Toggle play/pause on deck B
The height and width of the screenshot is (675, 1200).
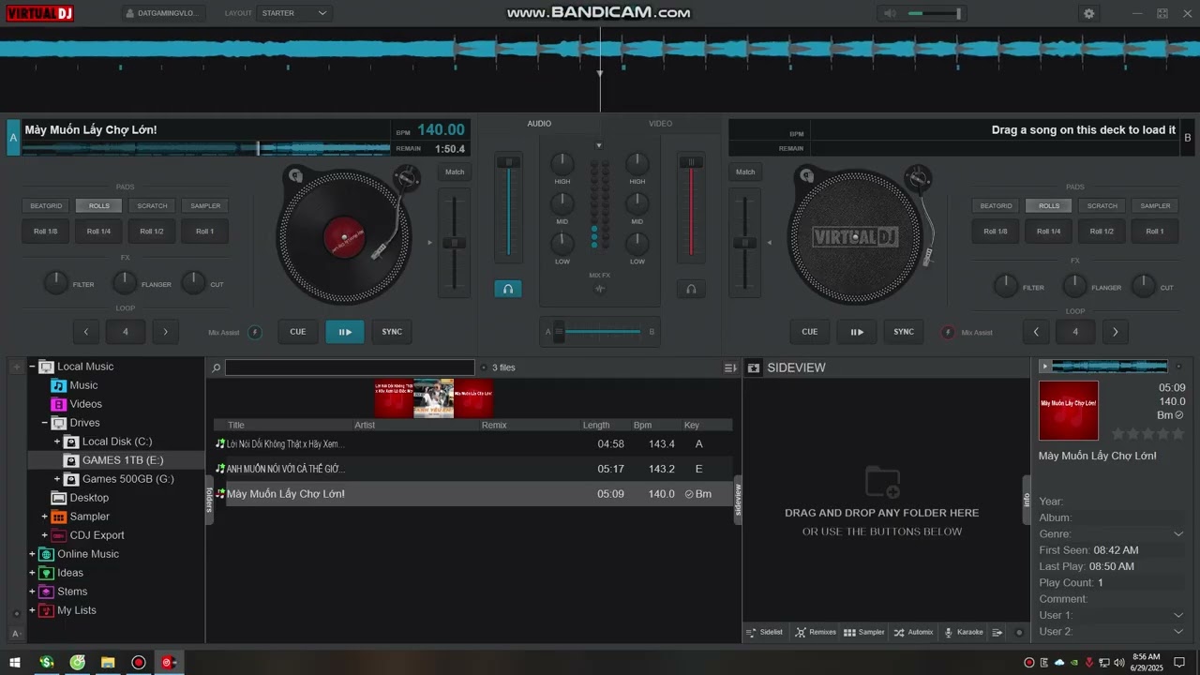[857, 332]
